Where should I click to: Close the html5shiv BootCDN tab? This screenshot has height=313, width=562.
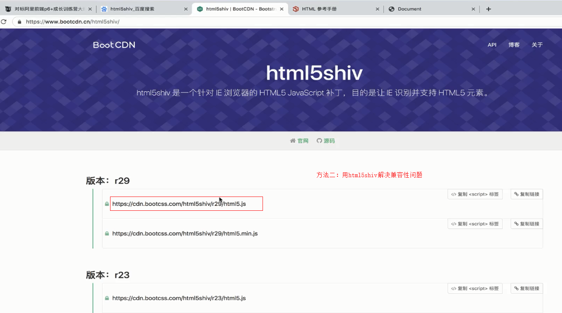point(282,9)
